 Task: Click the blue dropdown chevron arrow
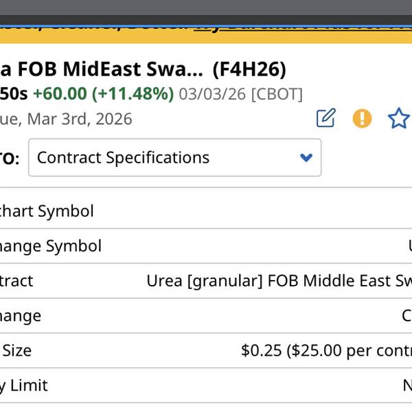[306, 158]
